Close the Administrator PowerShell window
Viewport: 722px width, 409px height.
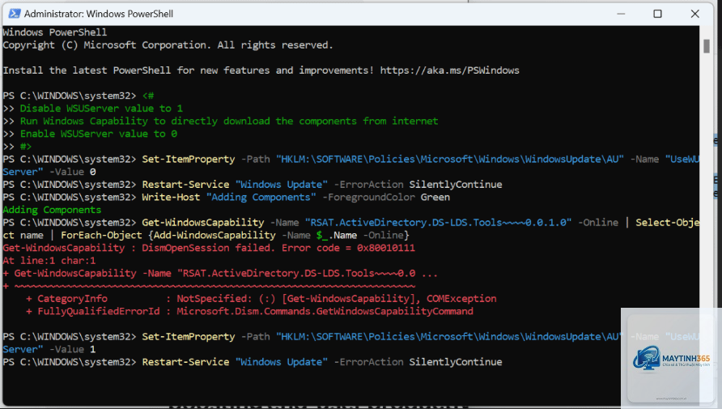pyautogui.click(x=694, y=14)
